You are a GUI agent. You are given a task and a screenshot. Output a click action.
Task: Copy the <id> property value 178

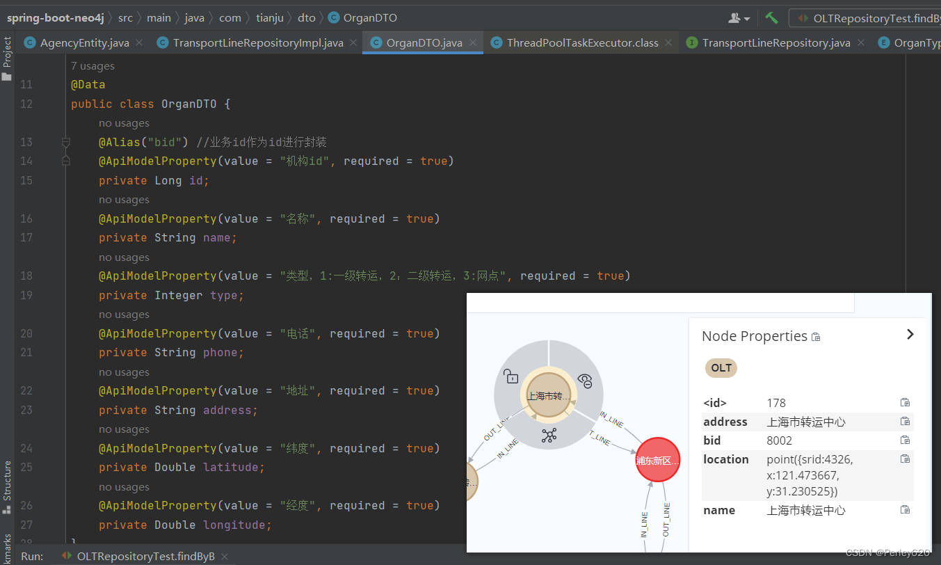click(x=905, y=402)
